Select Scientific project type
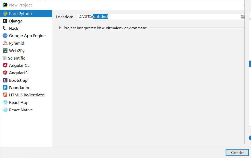This screenshot has width=251, height=158. point(16,58)
